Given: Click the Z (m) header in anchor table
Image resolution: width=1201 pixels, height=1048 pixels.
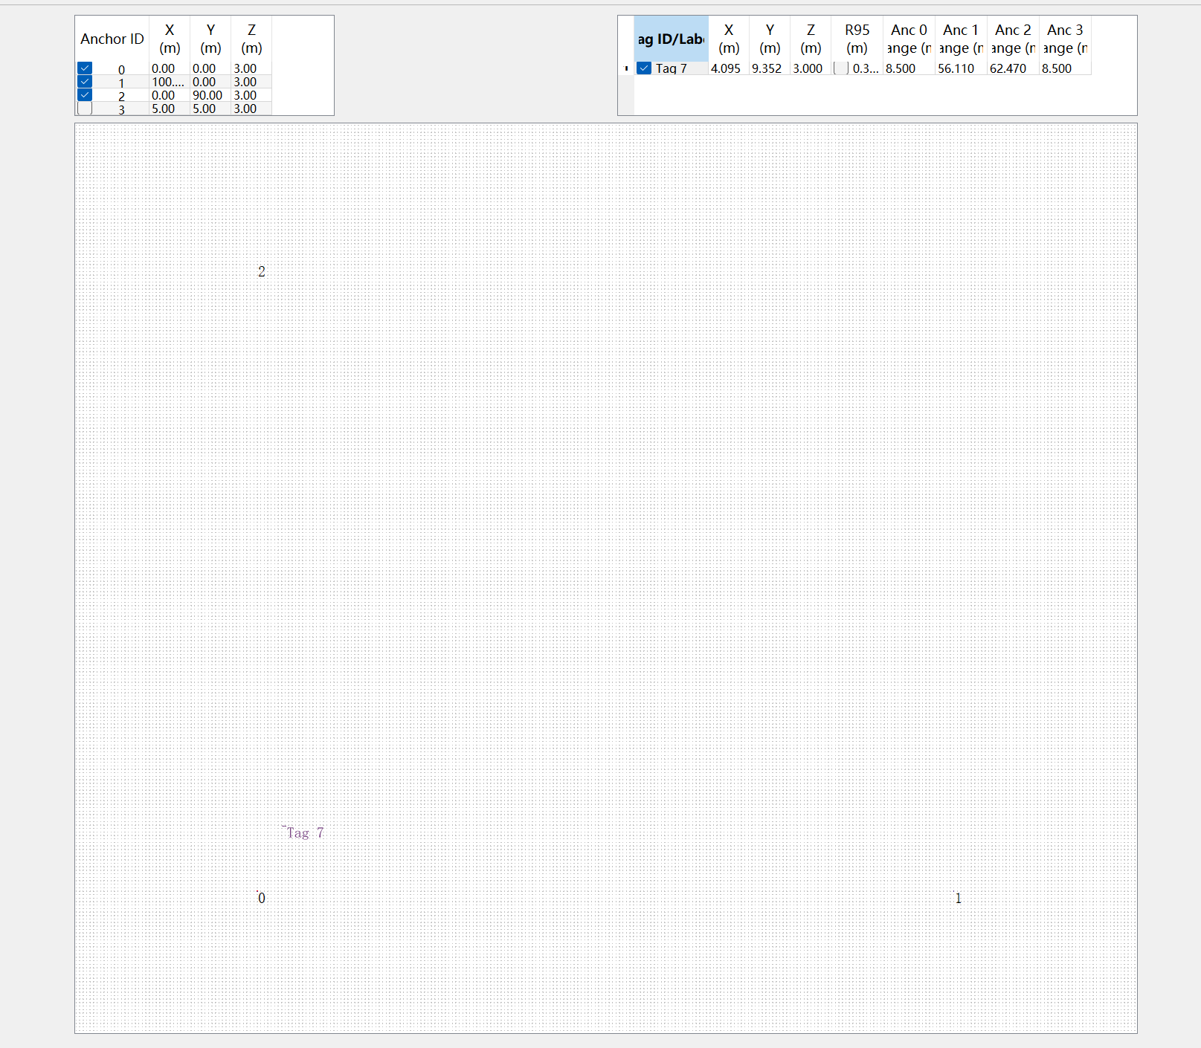Looking at the screenshot, I should (x=251, y=39).
